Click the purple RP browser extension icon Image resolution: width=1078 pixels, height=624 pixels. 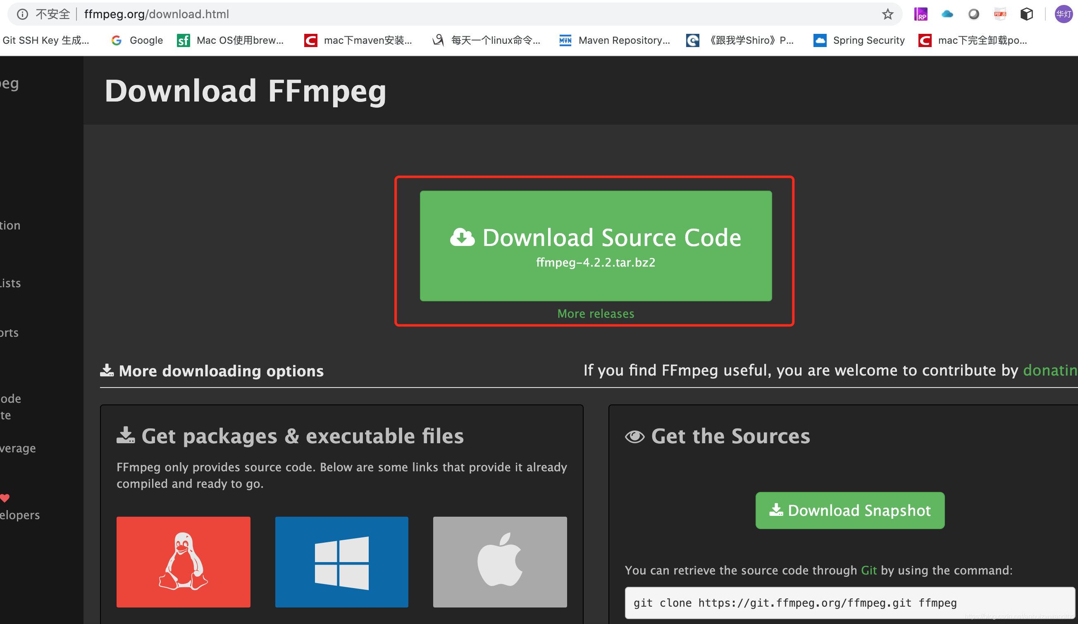click(x=921, y=14)
